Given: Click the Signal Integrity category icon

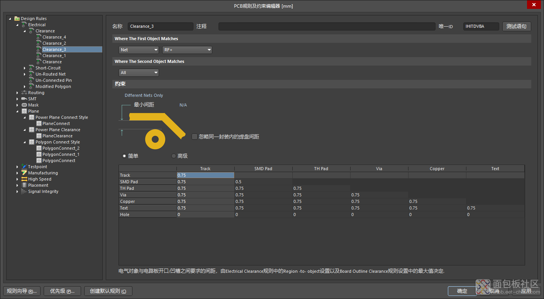Looking at the screenshot, I should click(x=24, y=191).
